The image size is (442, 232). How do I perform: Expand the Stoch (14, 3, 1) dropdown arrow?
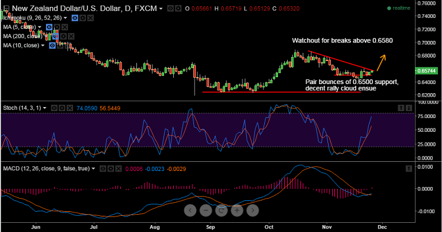tap(44, 108)
